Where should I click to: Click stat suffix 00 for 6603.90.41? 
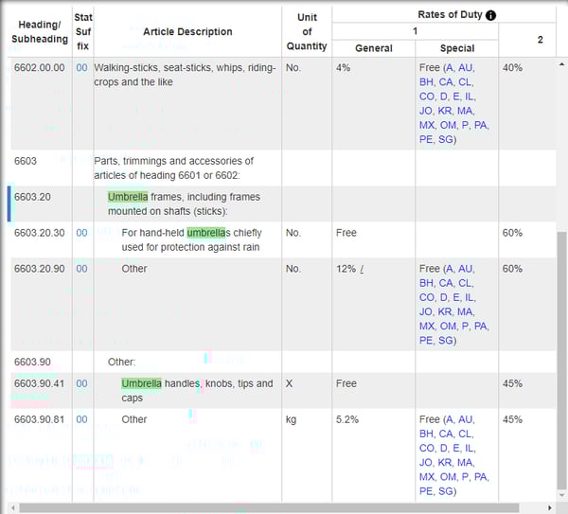(x=81, y=383)
